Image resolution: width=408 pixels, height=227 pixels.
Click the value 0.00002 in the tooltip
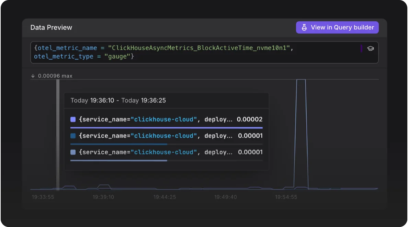250,119
